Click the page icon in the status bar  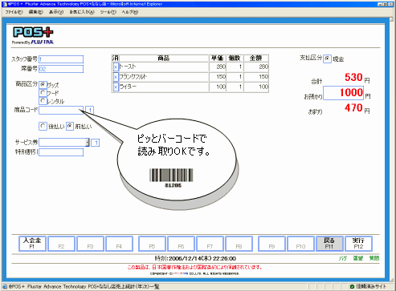click(5, 286)
